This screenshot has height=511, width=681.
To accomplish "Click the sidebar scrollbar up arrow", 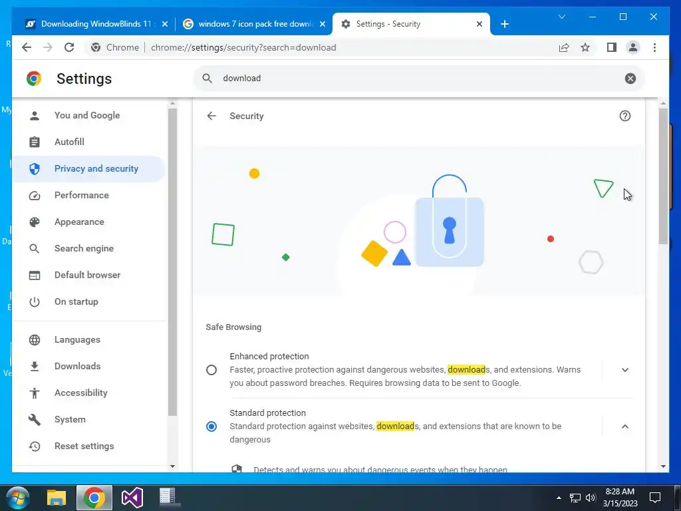I will tap(172, 103).
